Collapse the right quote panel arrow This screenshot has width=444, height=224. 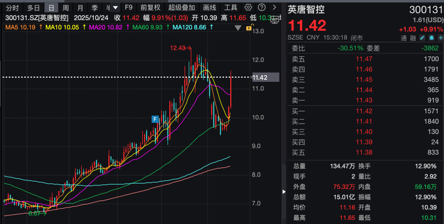coord(284,192)
